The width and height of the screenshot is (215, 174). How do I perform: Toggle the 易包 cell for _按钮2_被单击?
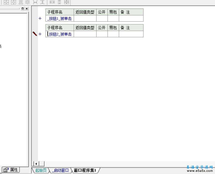(x=113, y=34)
